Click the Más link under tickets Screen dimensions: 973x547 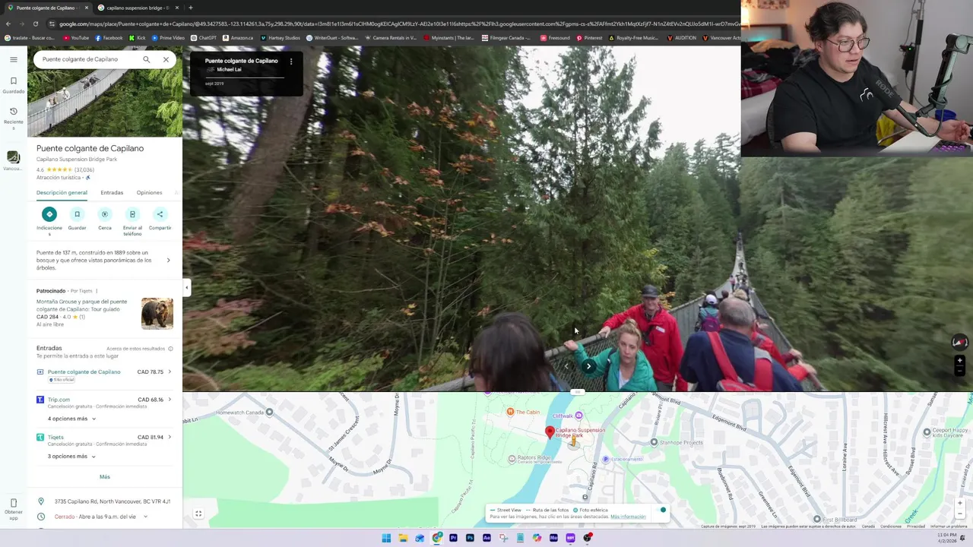click(x=105, y=477)
